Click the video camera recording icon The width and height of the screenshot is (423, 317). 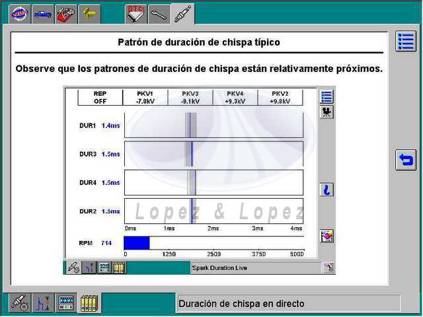[x=327, y=112]
